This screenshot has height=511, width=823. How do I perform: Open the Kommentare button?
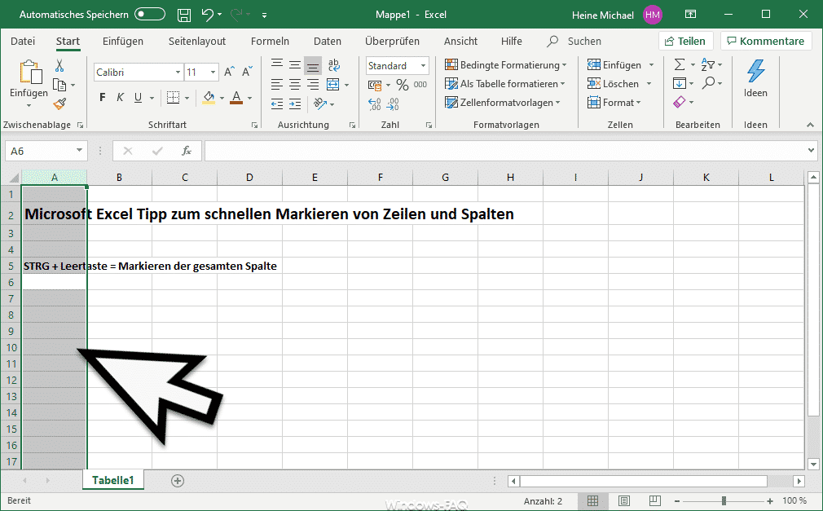[x=766, y=41]
